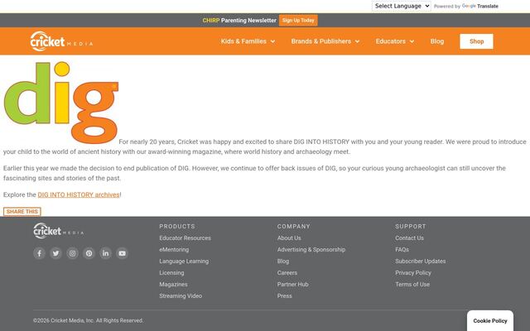Expand the Brands & Publishers menu

325,41
